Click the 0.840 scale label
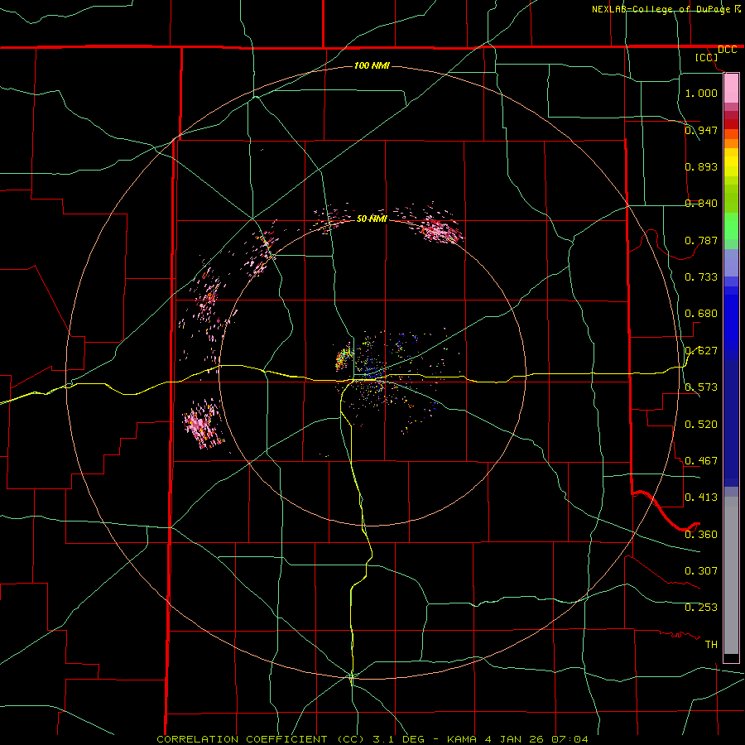Image resolution: width=745 pixels, height=745 pixels. pyautogui.click(x=701, y=203)
